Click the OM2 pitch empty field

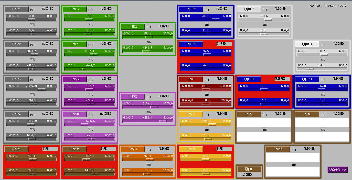point(322,123)
